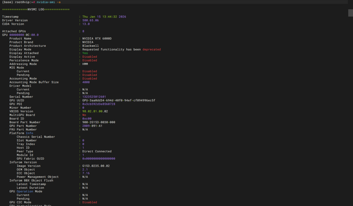Image resolution: width=353 pixels, height=206 pixels.
Task: Click the Addressing Mode value HMM
Action: click(85, 64)
